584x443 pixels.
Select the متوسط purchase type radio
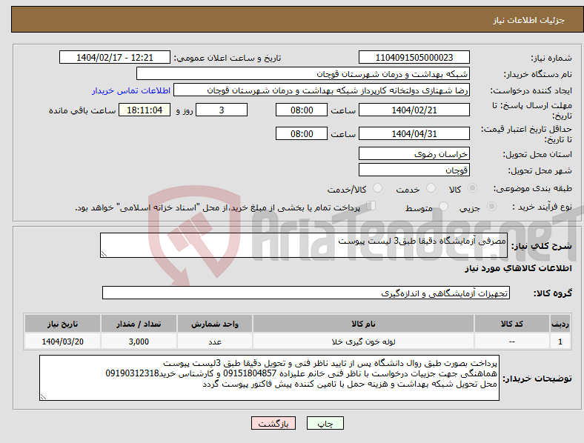(x=443, y=206)
